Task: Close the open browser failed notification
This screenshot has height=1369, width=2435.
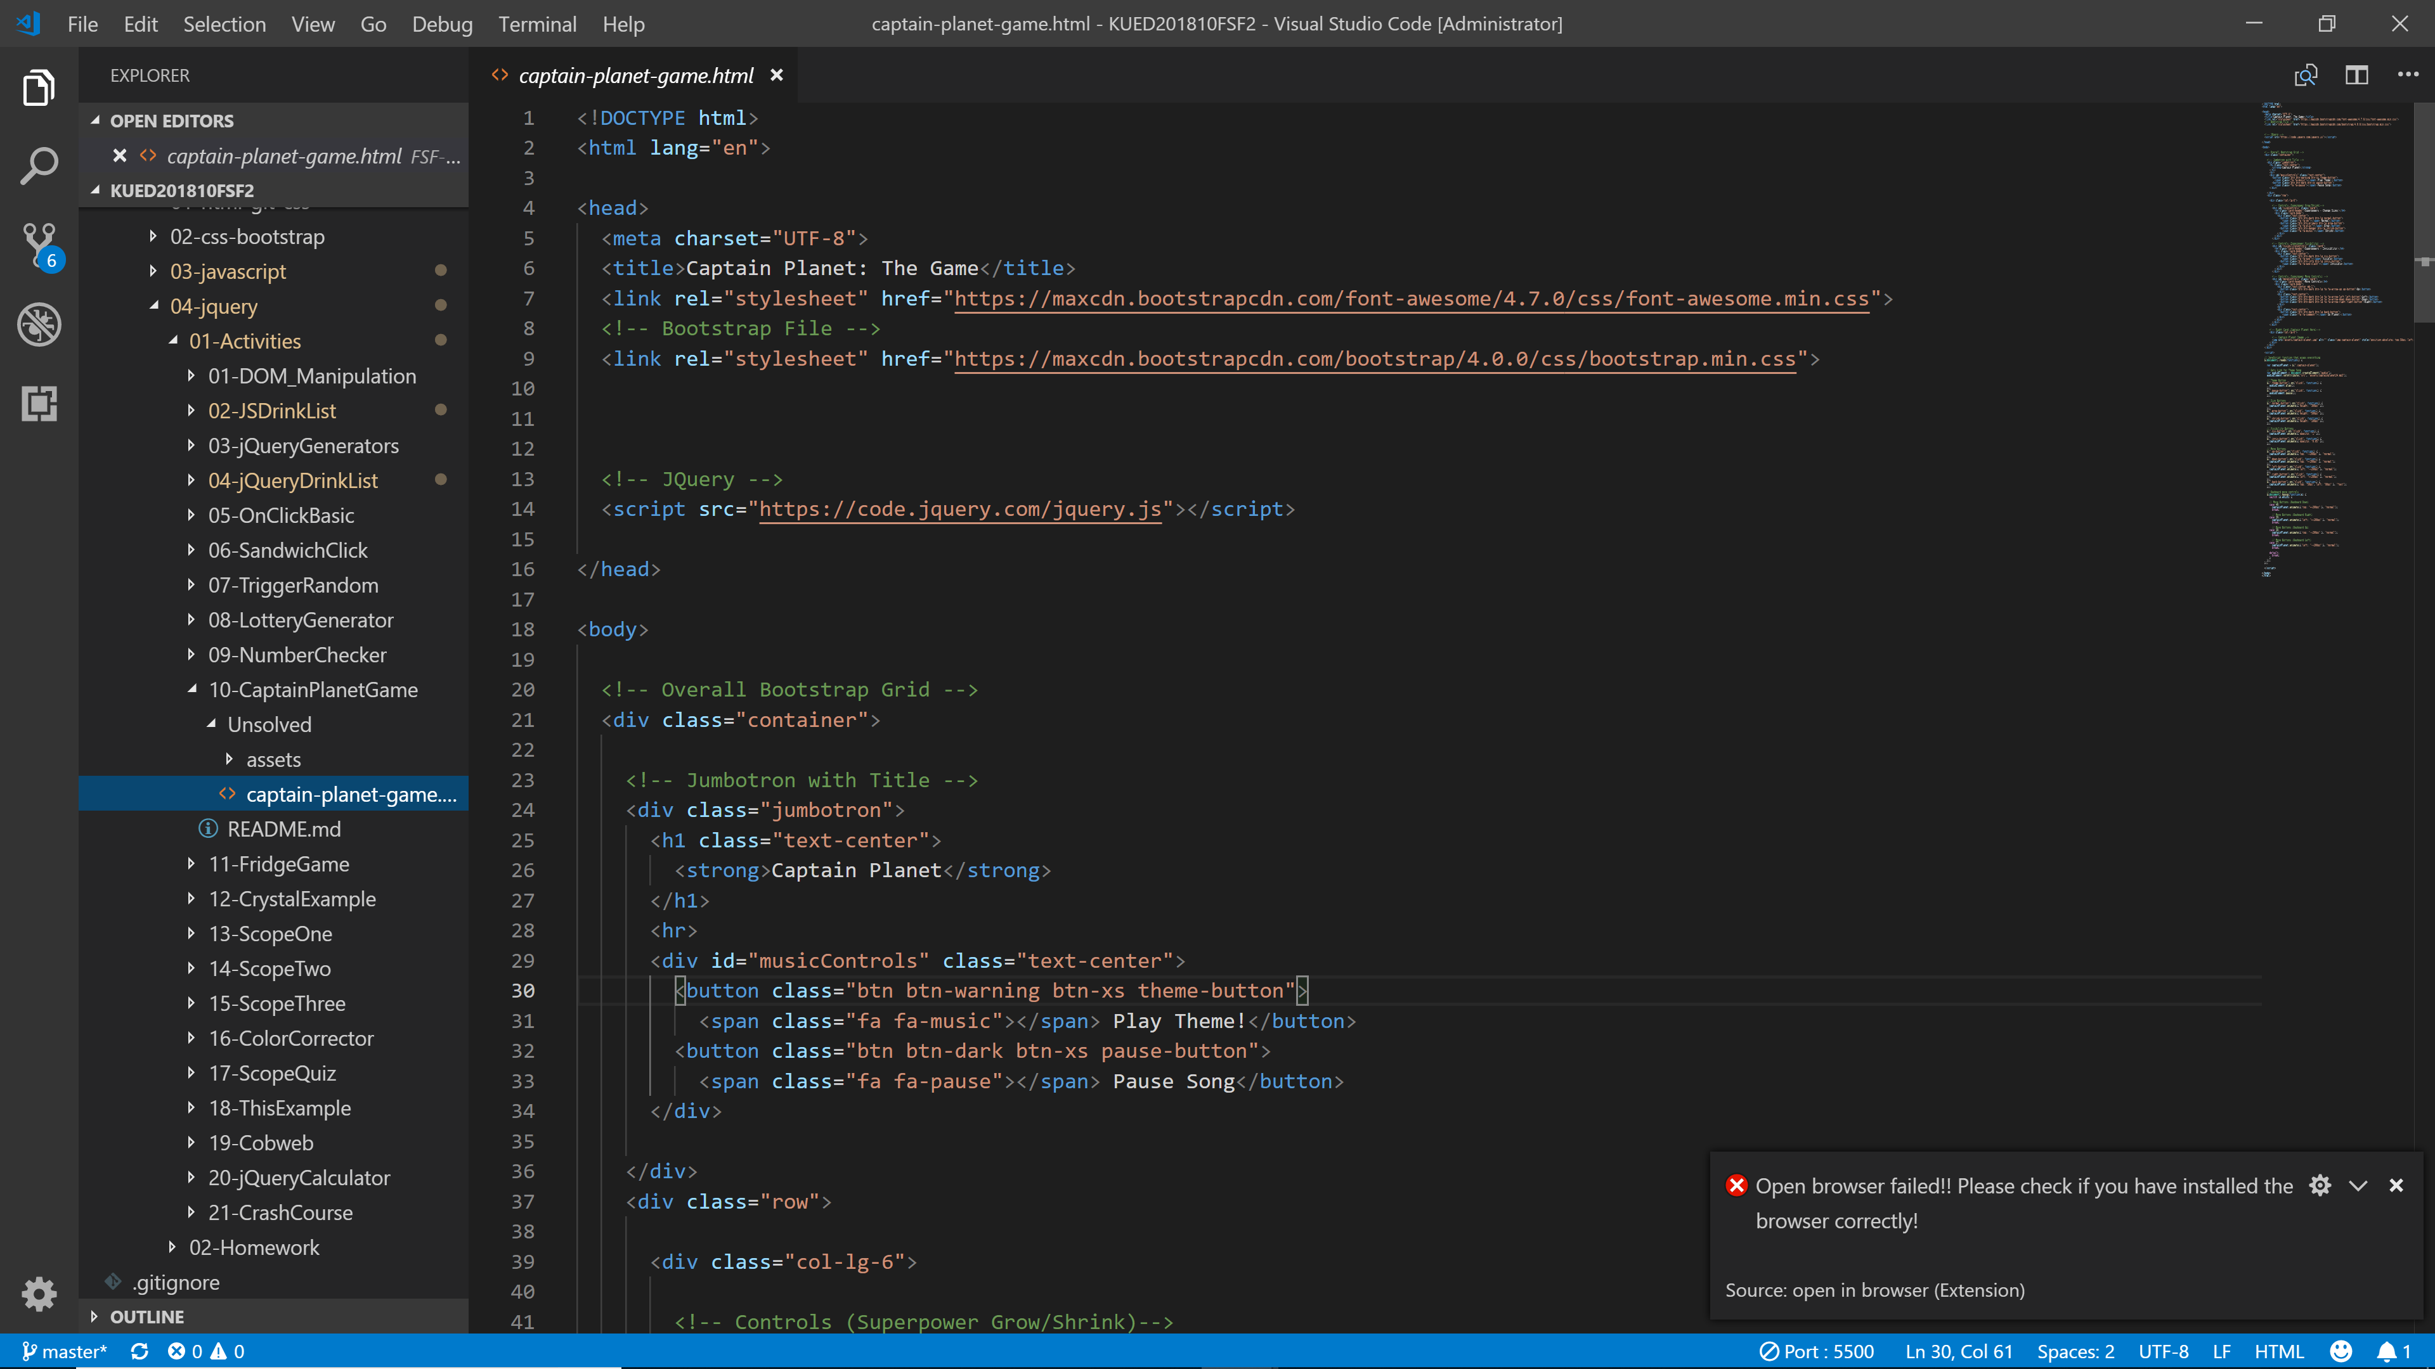Action: pyautogui.click(x=2395, y=1186)
